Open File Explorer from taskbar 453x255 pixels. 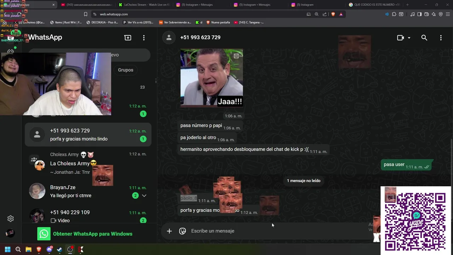point(28,249)
